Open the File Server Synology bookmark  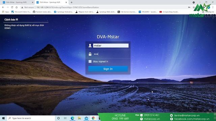[x=127, y=12]
